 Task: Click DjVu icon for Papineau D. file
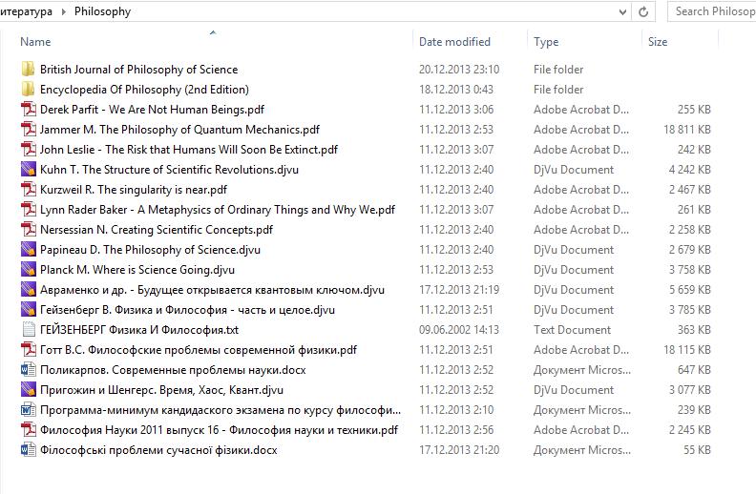pyautogui.click(x=29, y=250)
